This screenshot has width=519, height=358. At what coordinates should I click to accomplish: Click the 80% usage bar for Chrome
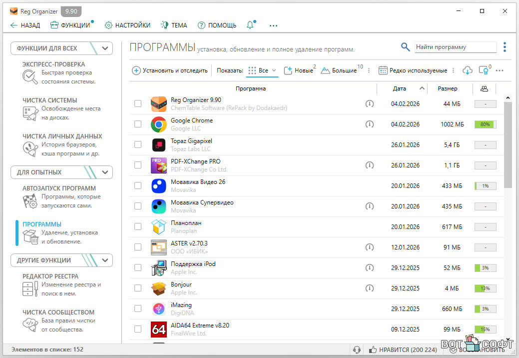(x=485, y=124)
